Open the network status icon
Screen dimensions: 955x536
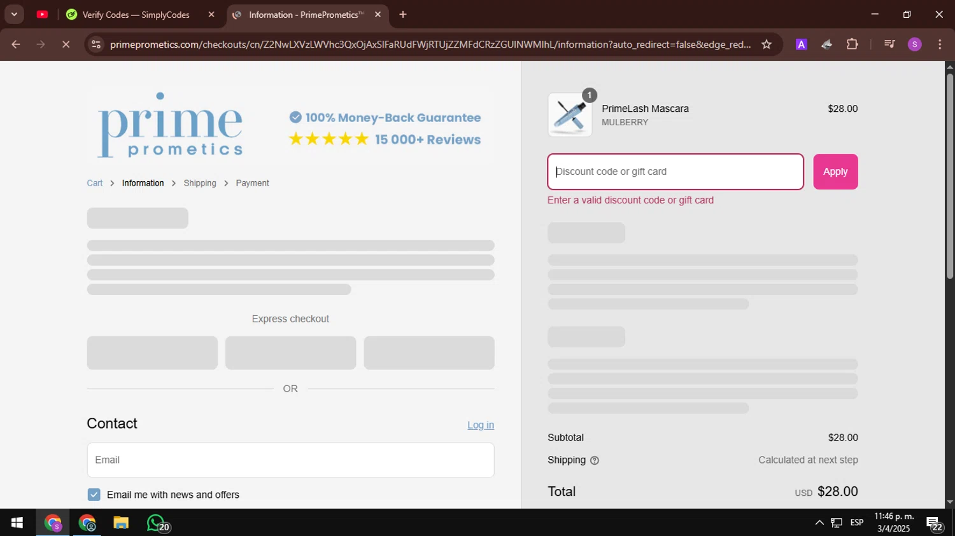(837, 523)
